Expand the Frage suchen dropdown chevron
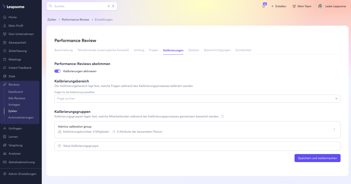 (336, 99)
